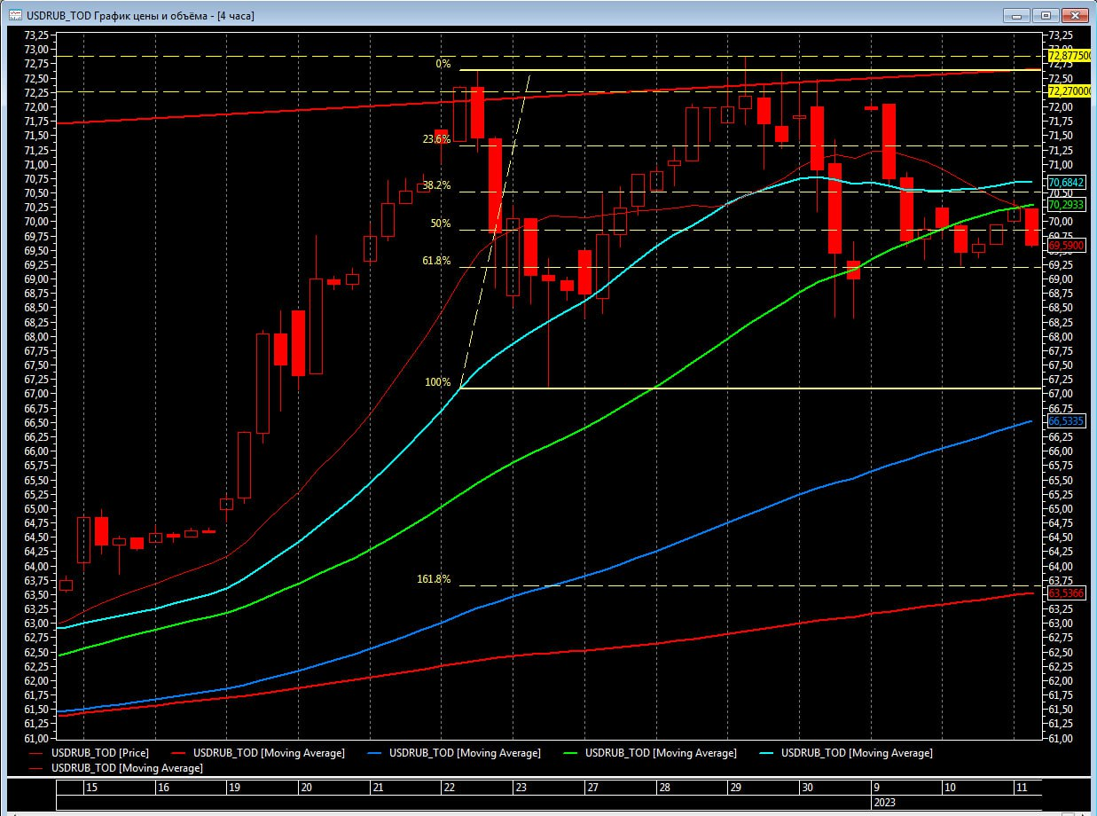Click the chart window icon in title bar

15,15
